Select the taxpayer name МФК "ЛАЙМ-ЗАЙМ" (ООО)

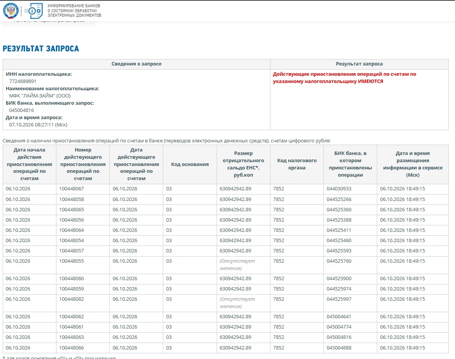(40, 96)
